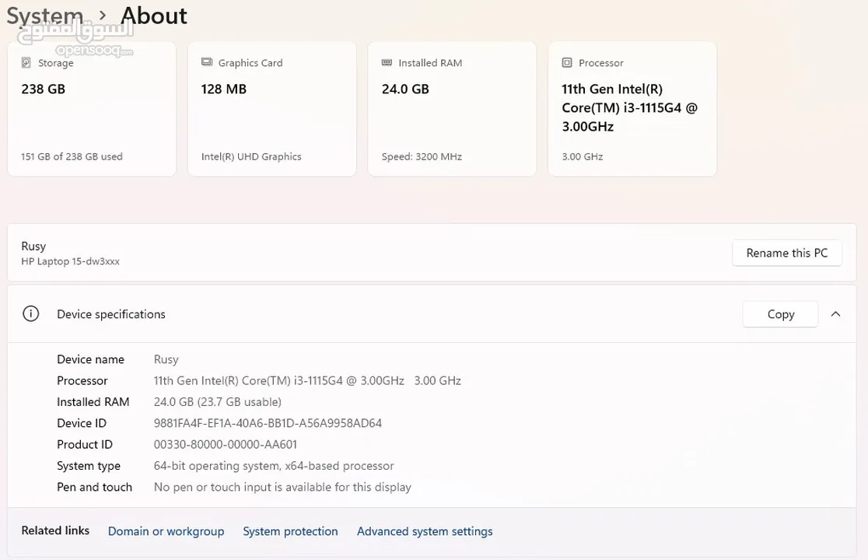The image size is (868, 560).
Task: Click the 'No pen or touch input' text
Action: pyautogui.click(x=282, y=488)
